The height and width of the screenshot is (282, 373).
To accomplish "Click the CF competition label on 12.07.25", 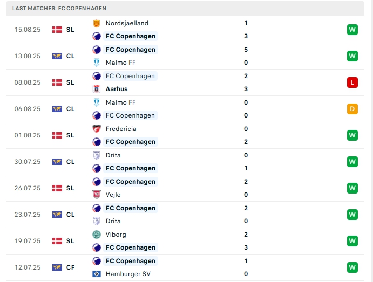I will coord(71,267).
